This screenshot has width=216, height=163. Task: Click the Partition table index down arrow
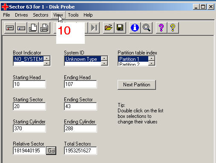(152, 63)
